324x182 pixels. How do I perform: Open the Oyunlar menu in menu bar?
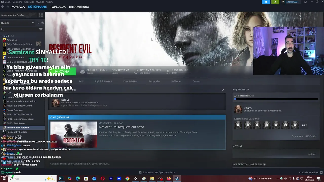pyautogui.click(x=40, y=2)
